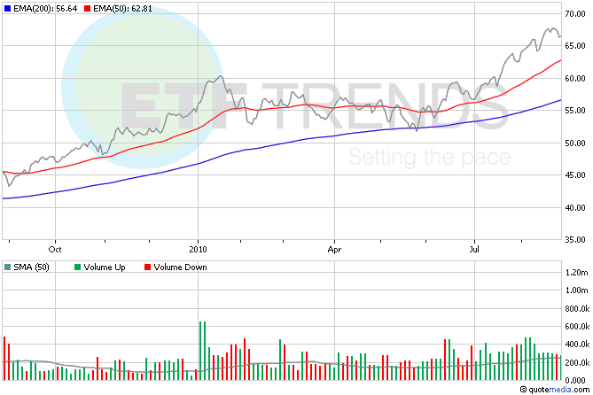Click the 0.000 volume axis label
Screen dimensions: 593x395
(x=575, y=381)
